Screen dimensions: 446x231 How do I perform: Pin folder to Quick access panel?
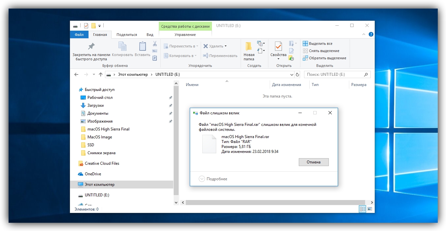point(91,51)
